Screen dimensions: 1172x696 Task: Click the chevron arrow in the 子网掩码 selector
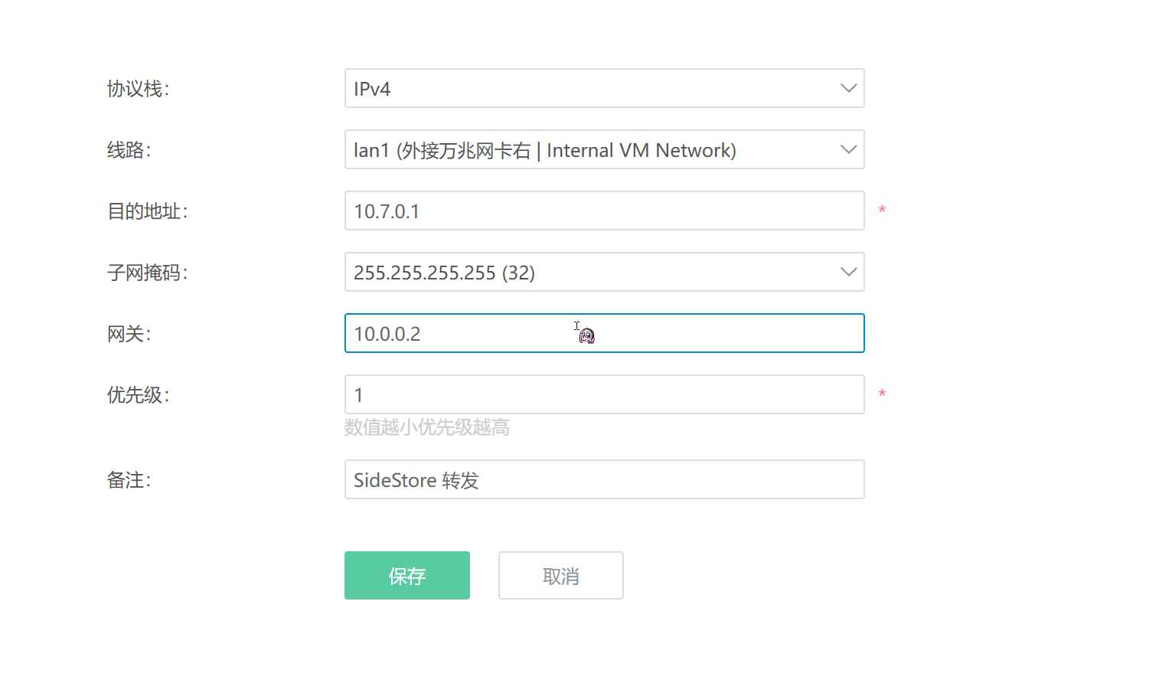[848, 272]
